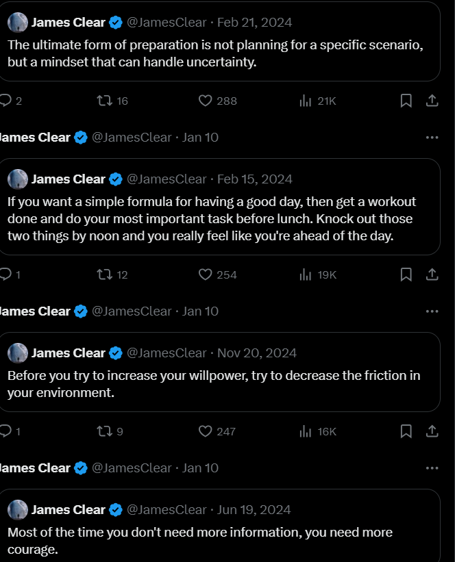Open @JamesClear handle on Feb 21 tweet
Image resolution: width=455 pixels, height=562 pixels.
tap(167, 22)
